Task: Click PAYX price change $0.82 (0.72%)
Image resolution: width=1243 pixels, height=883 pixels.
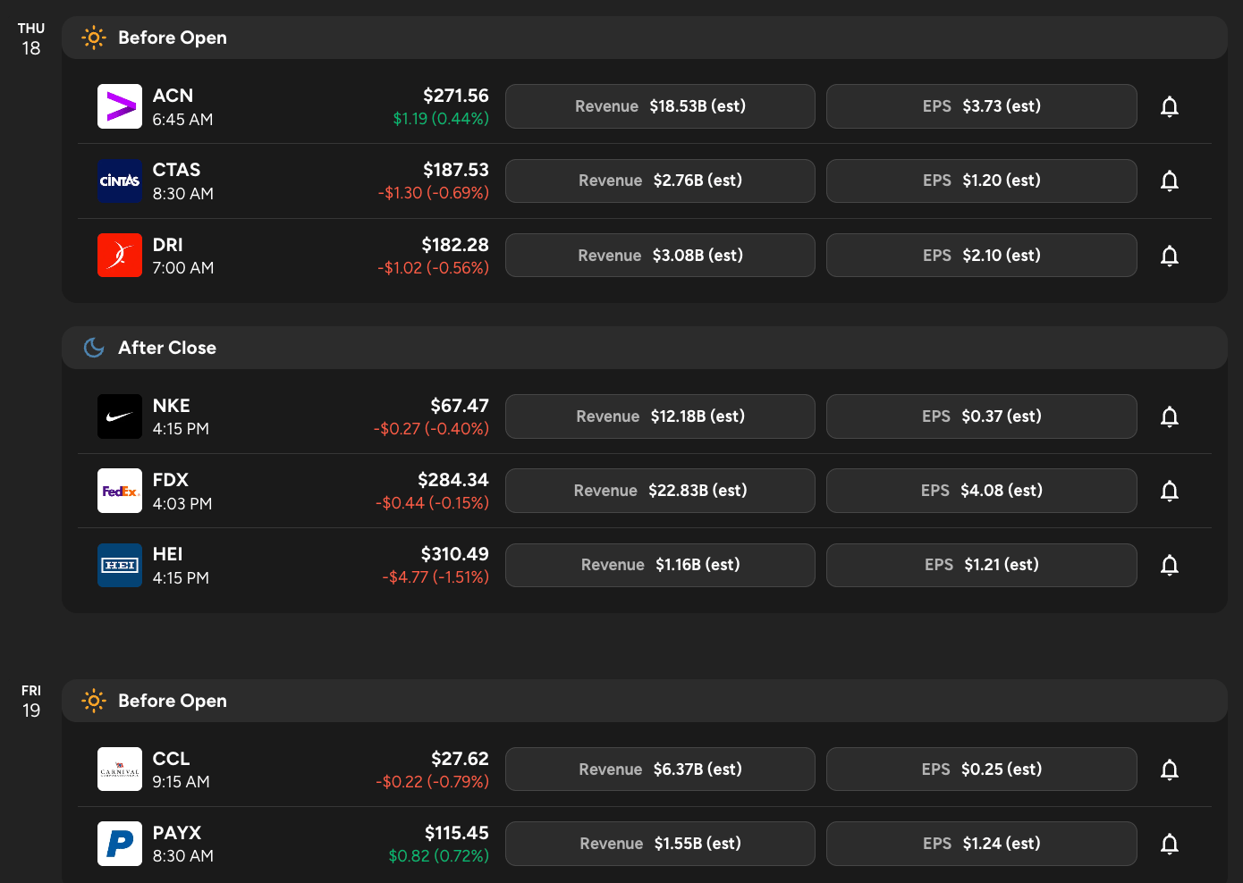Action: (439, 856)
